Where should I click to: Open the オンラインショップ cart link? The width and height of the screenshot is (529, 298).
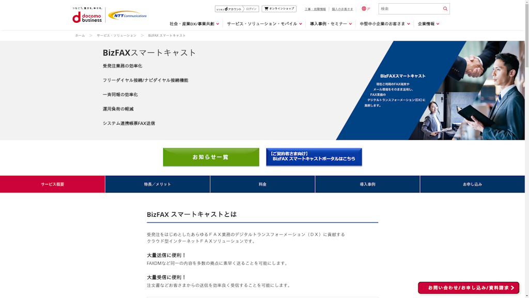(279, 9)
